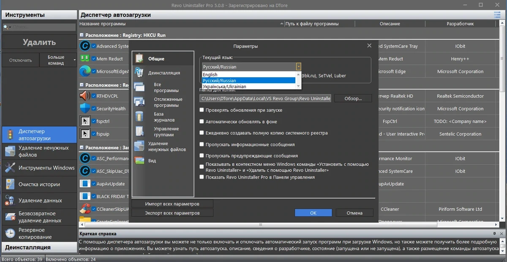Click the Деинсталляция settings category icon
Image resolution: width=507 pixels, height=262 pixels.
pos(139,73)
